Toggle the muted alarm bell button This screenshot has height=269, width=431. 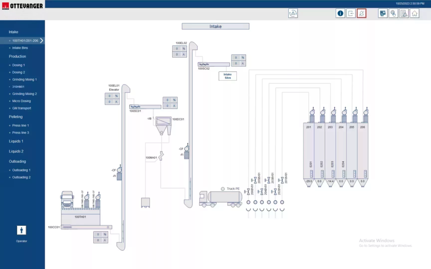(x=362, y=13)
